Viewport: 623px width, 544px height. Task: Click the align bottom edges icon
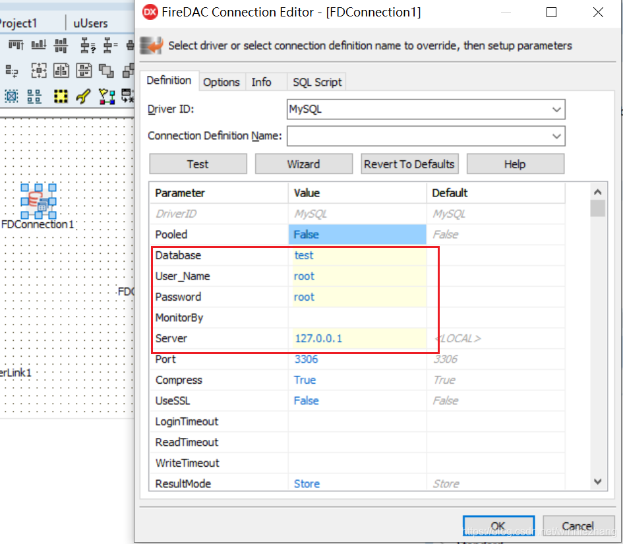[38, 45]
